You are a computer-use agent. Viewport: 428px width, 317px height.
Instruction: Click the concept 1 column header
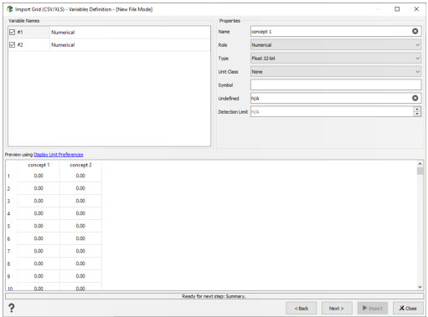click(x=39, y=165)
